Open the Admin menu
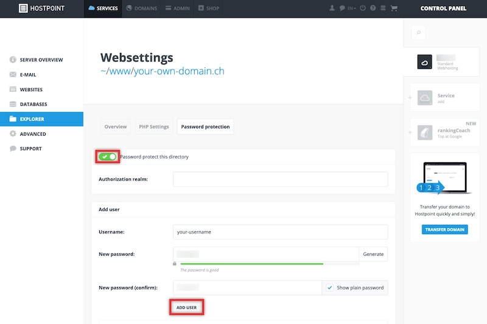The width and height of the screenshot is (487, 324). click(178, 9)
